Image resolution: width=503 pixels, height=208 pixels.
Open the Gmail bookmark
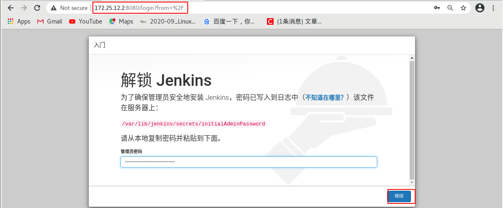[x=50, y=21]
